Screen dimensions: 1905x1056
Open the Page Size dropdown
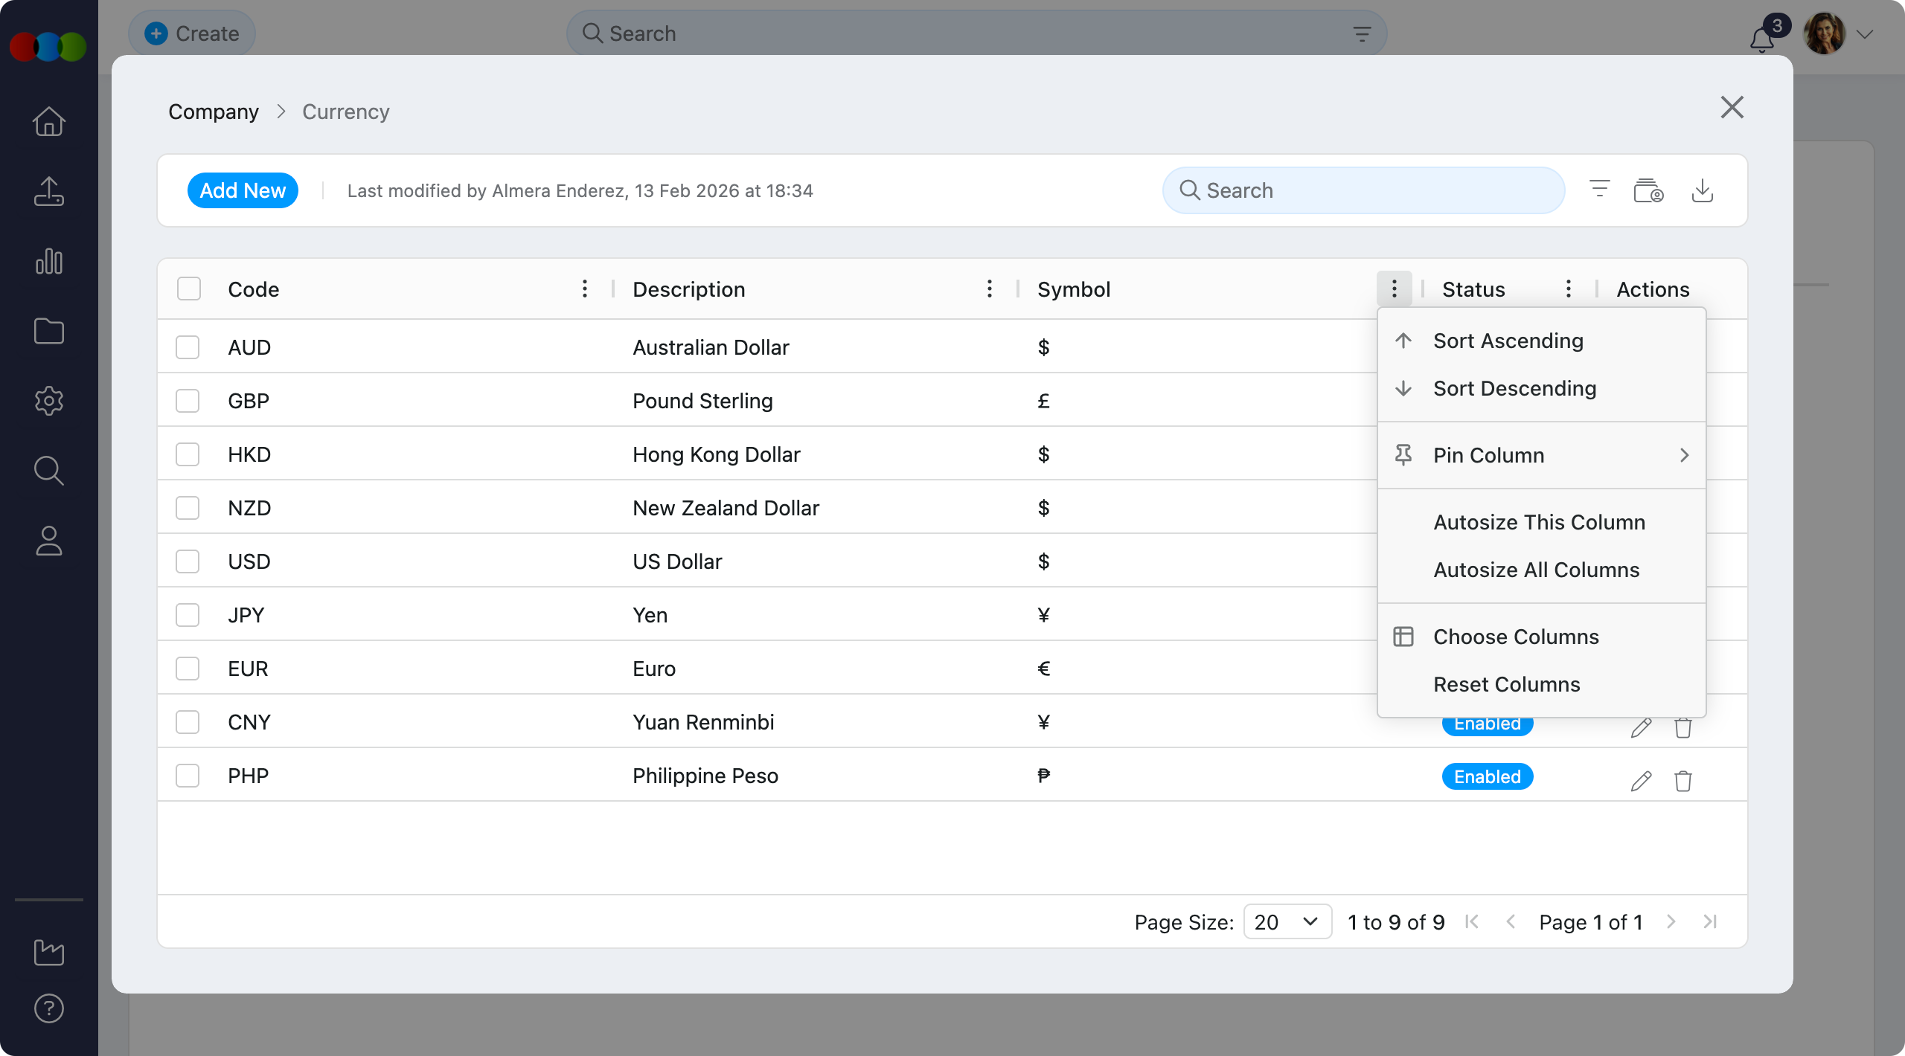[1286, 921]
